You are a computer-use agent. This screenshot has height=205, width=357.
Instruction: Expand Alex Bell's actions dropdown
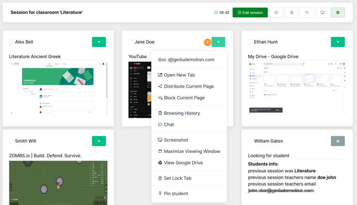99,42
